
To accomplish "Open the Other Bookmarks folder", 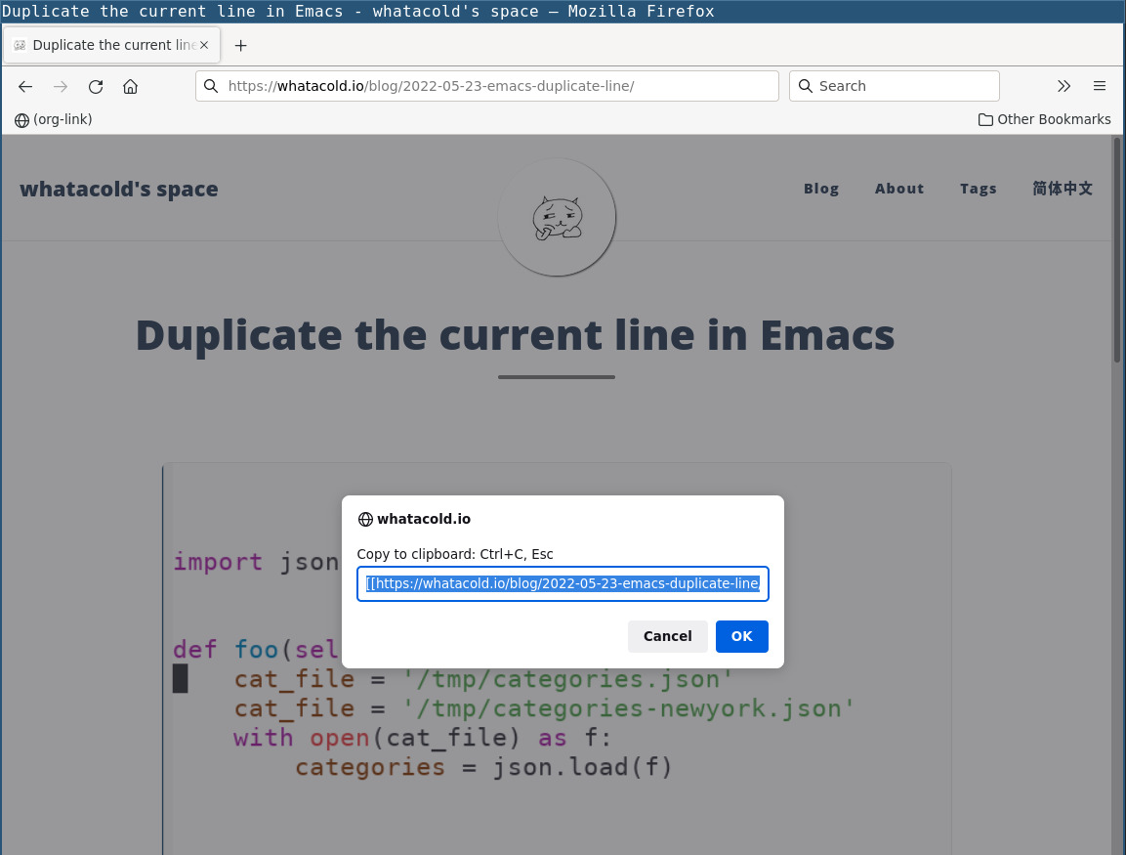I will pyautogui.click(x=1044, y=119).
